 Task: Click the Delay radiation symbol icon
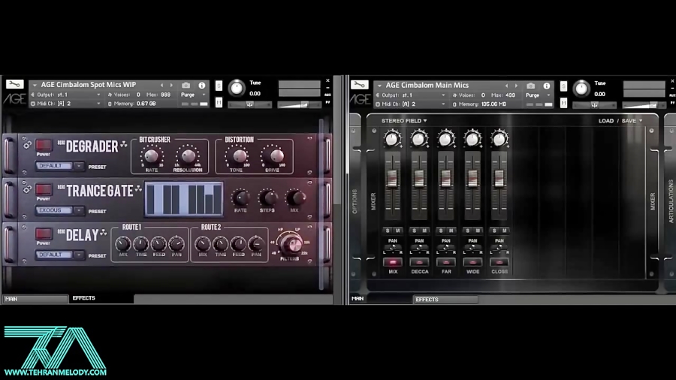tap(104, 233)
